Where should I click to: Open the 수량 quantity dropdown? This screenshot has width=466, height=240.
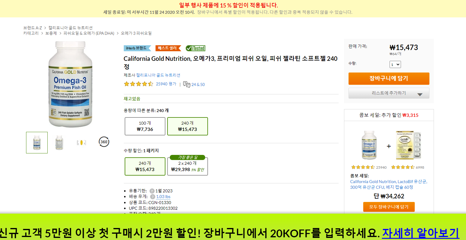point(395,64)
